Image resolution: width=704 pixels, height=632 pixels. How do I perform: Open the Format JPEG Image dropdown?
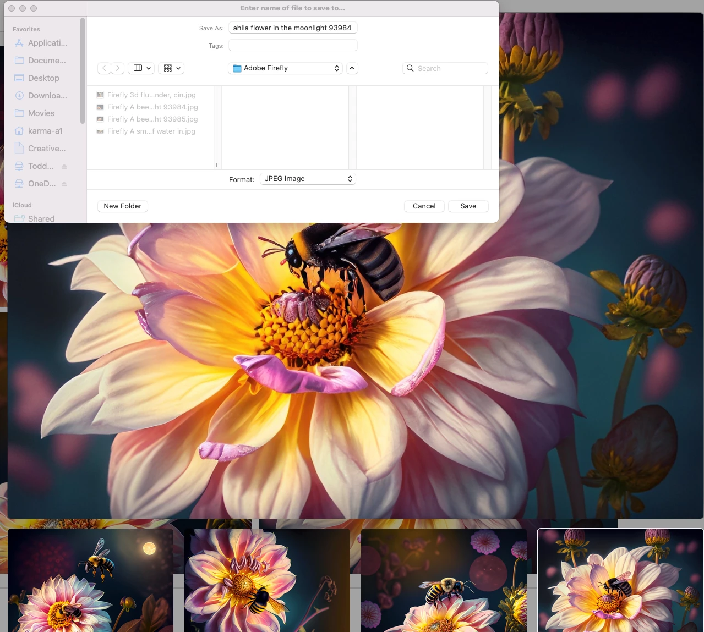[x=308, y=179]
